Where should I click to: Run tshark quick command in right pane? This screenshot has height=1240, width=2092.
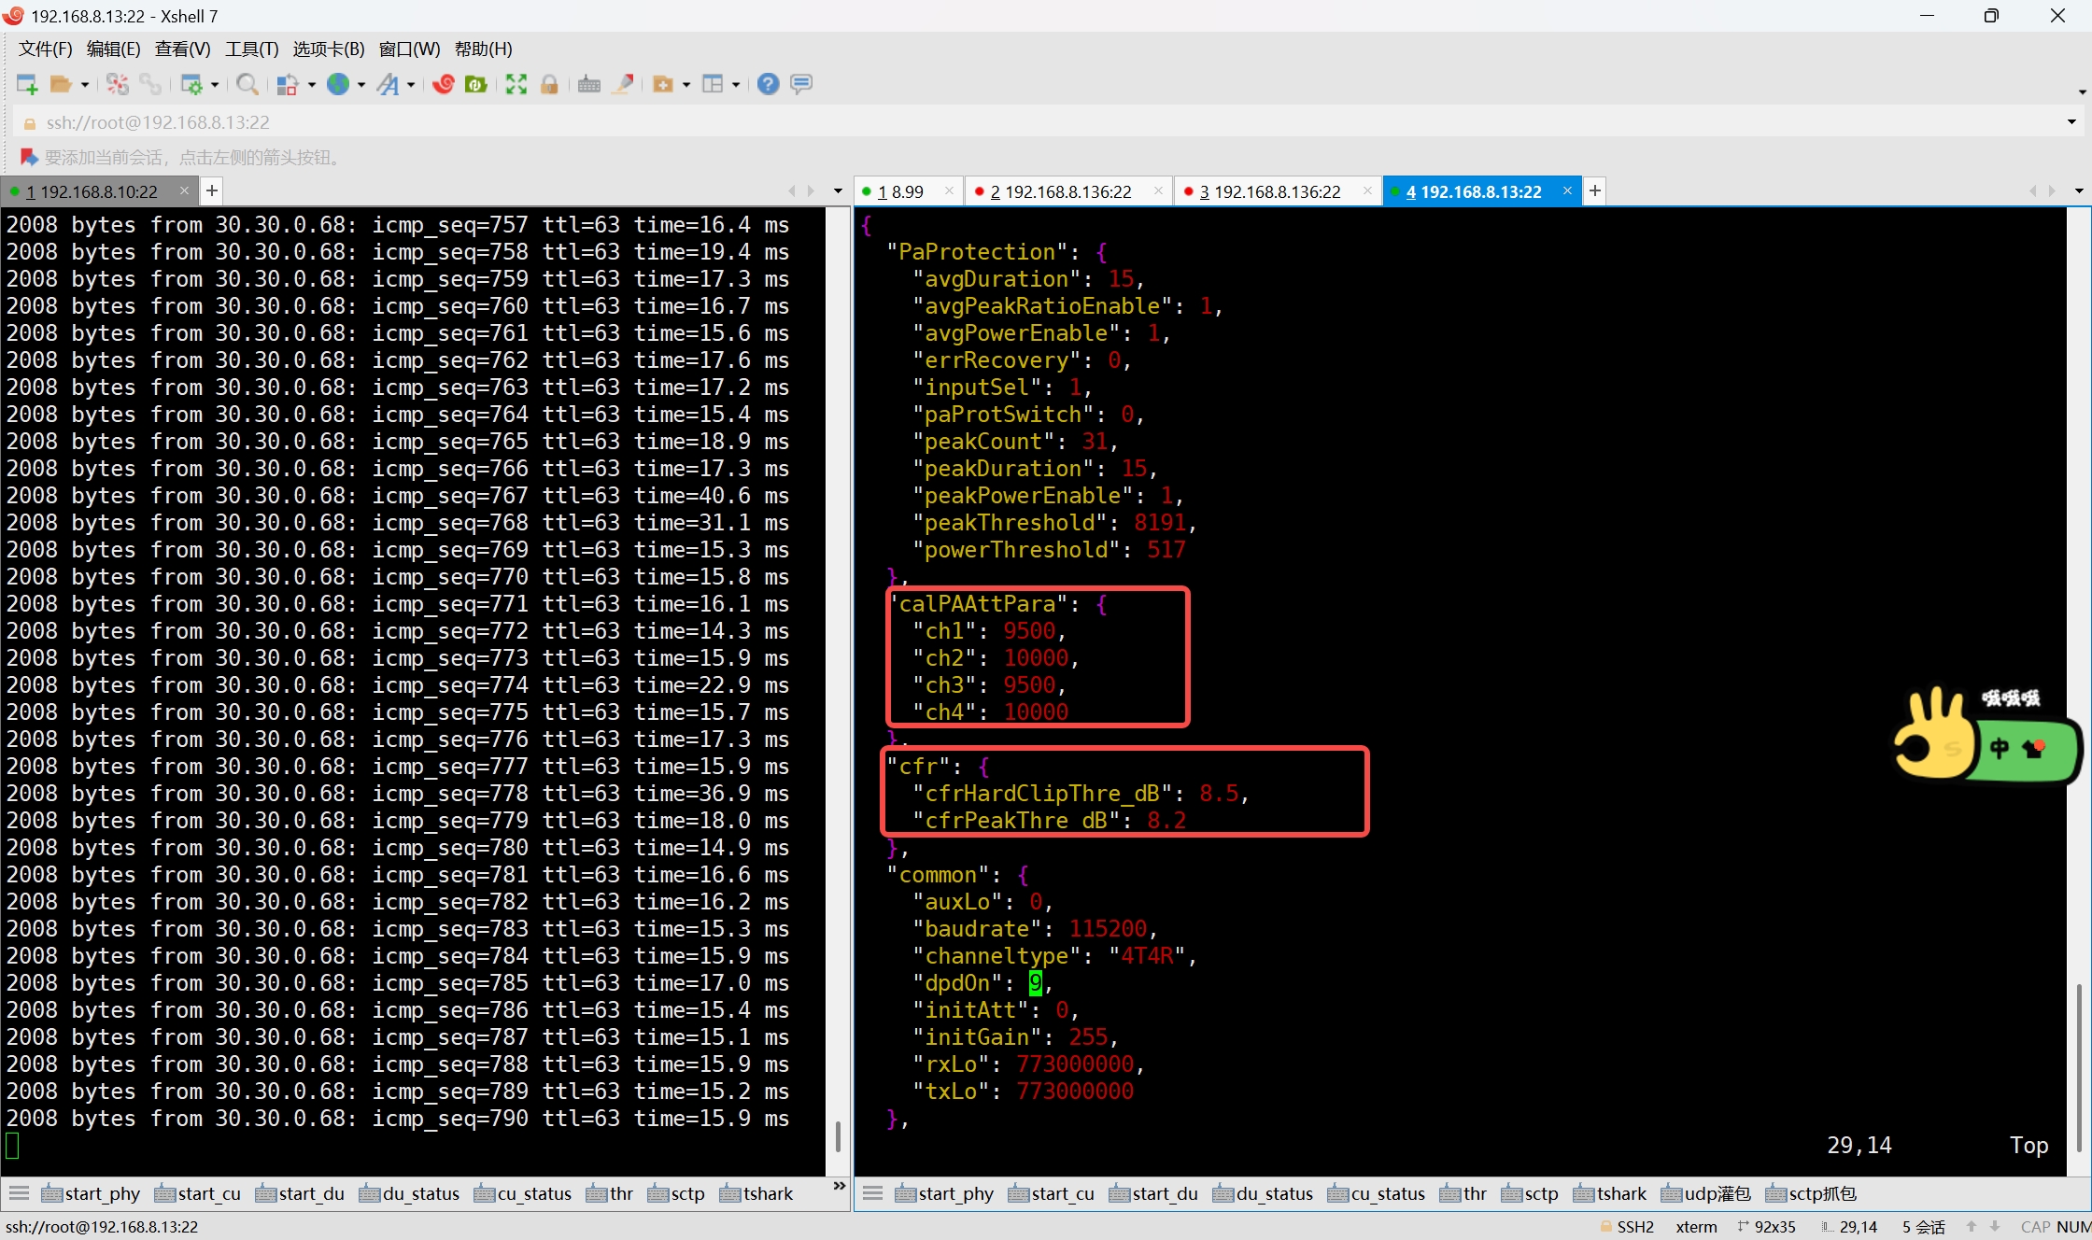(x=1610, y=1193)
